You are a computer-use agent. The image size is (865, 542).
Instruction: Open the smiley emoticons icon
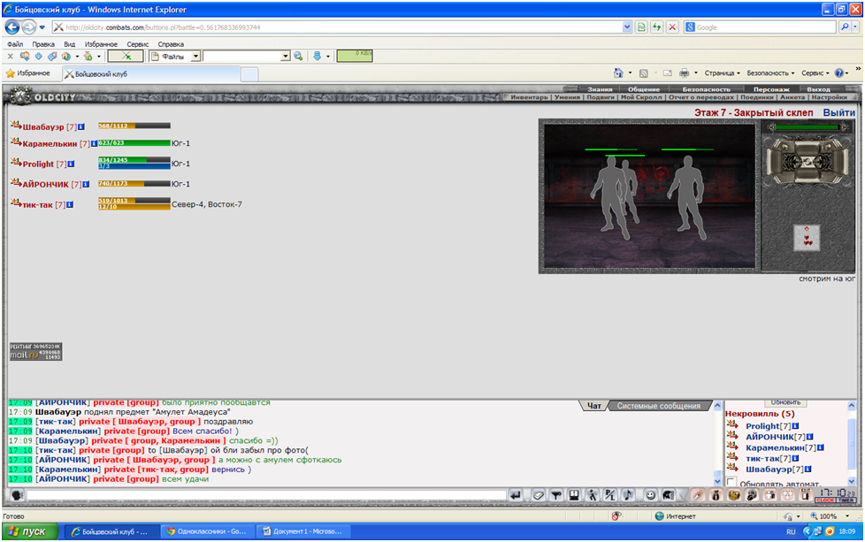(x=650, y=495)
